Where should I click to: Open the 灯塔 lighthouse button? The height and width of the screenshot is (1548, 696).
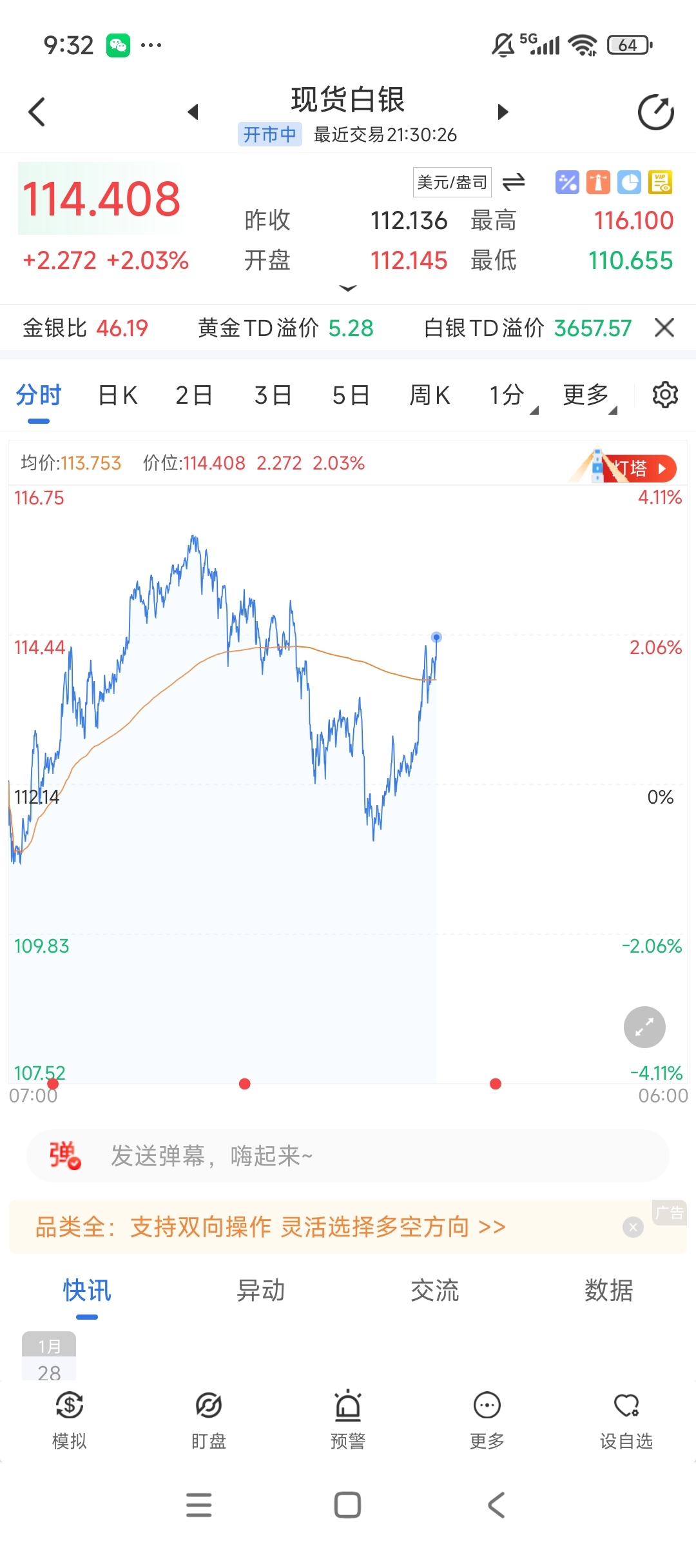(x=635, y=468)
